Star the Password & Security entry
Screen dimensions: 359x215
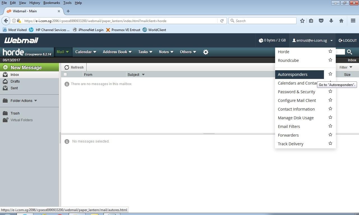pyautogui.click(x=330, y=91)
